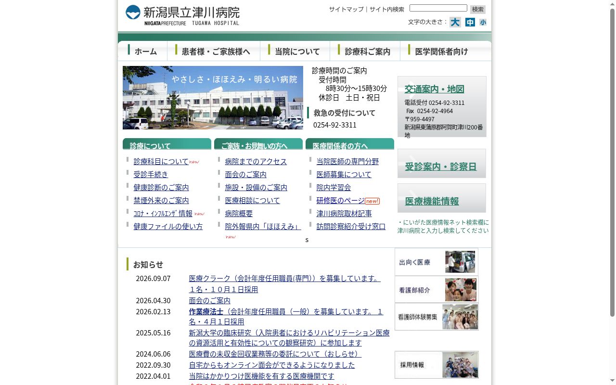The image size is (616, 385).
Task: Click the Niigata Tsugawa Hospital logo
Action: tap(182, 15)
